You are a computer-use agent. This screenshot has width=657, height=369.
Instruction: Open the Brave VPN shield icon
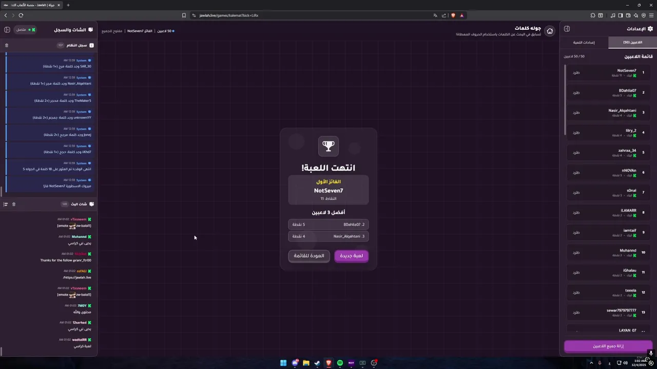tap(643, 15)
